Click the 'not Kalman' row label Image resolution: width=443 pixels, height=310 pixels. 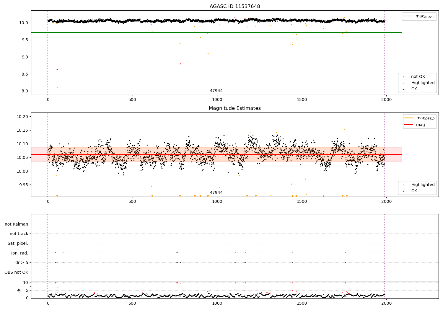tap(17, 224)
